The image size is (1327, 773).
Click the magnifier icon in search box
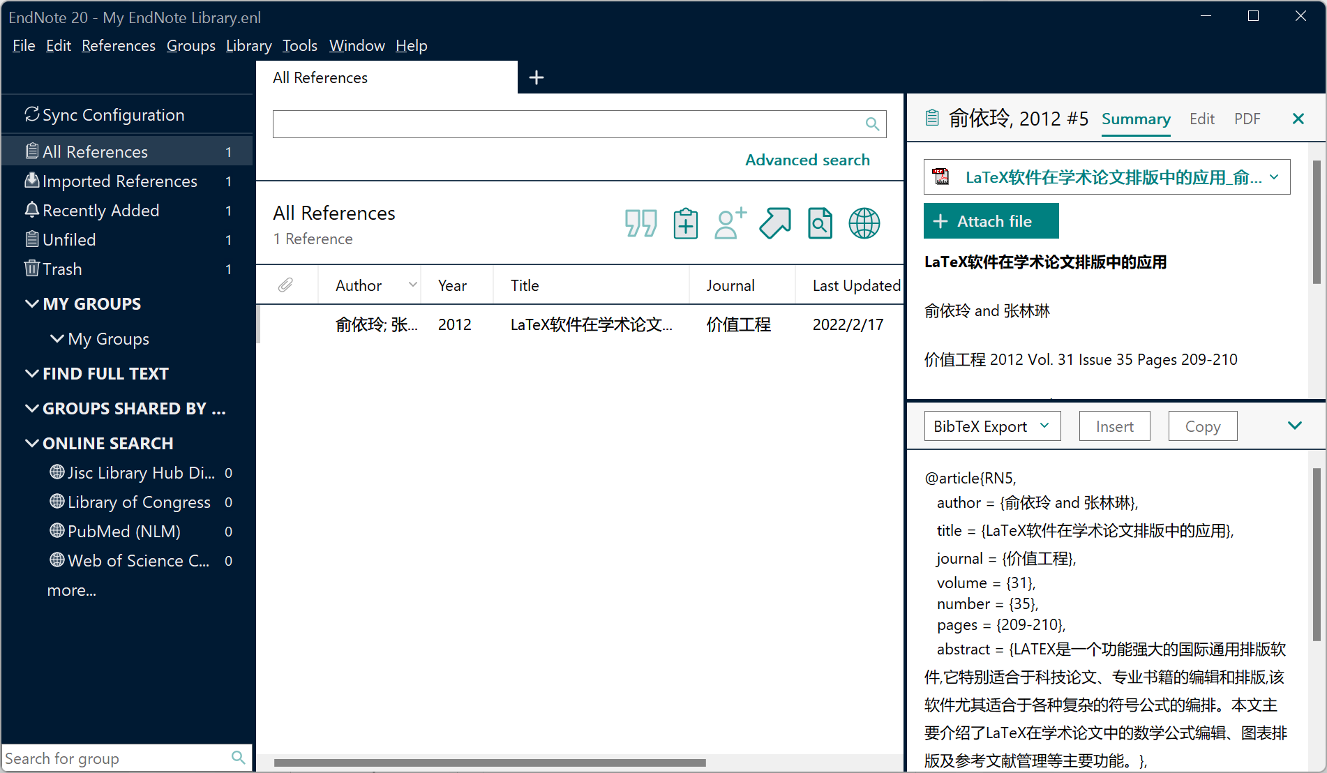872,124
